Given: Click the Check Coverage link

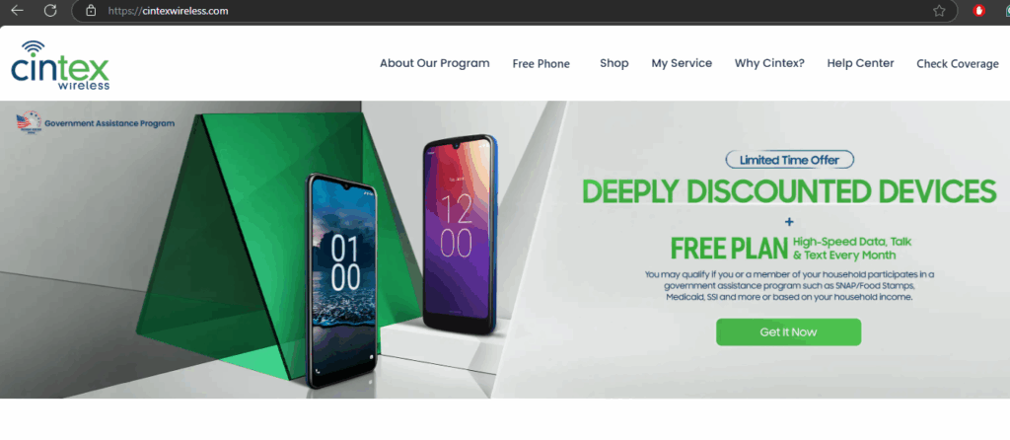Looking at the screenshot, I should click(957, 64).
